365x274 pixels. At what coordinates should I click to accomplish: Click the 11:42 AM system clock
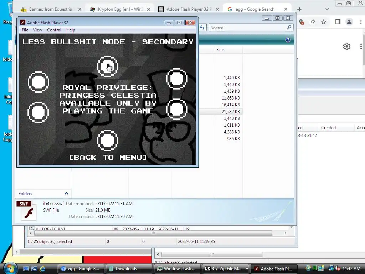(x=351, y=269)
